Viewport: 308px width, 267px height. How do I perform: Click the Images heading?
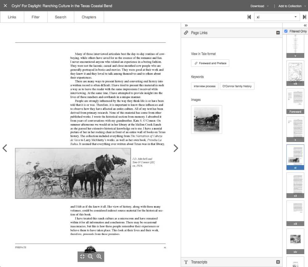(x=196, y=100)
